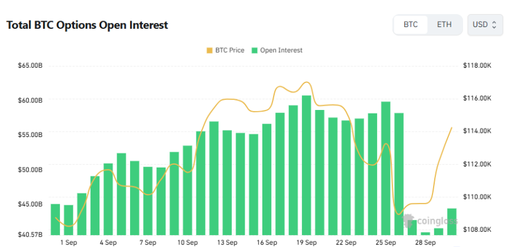Click the $65.00B y-axis label
Screen dimensions: 506x247
point(30,66)
